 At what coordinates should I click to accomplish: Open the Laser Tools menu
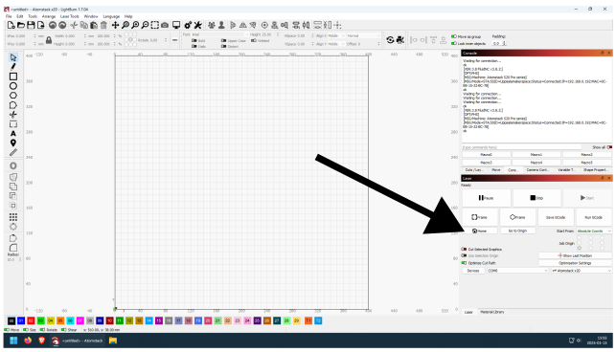[x=70, y=16]
